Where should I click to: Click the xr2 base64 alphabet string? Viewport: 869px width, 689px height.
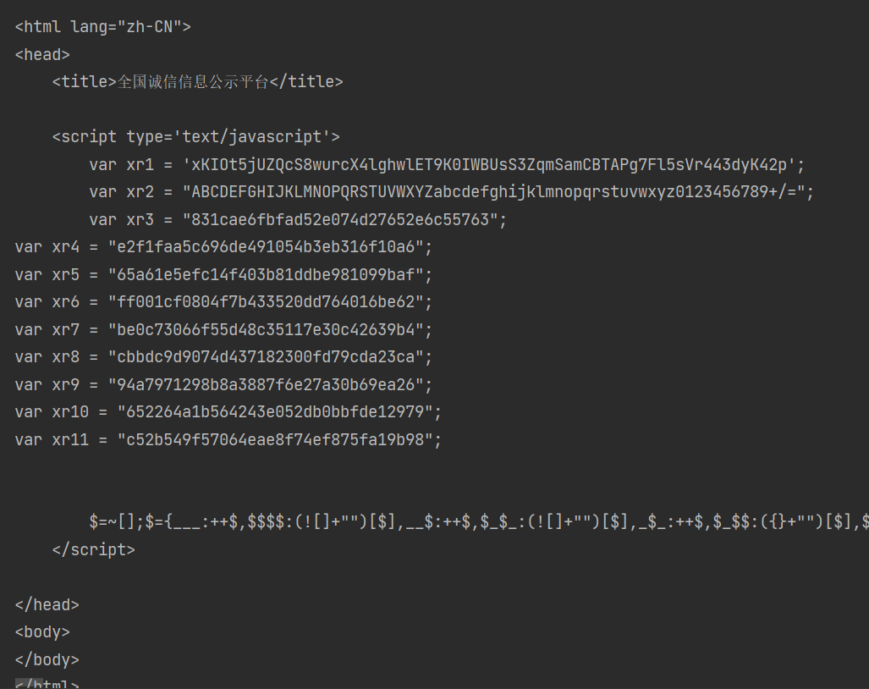point(498,191)
